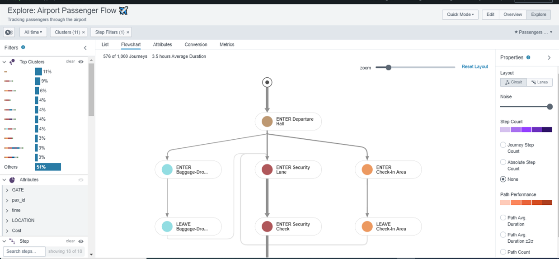This screenshot has width=559, height=259.
Task: Click the Search steps input field
Action: pos(24,251)
